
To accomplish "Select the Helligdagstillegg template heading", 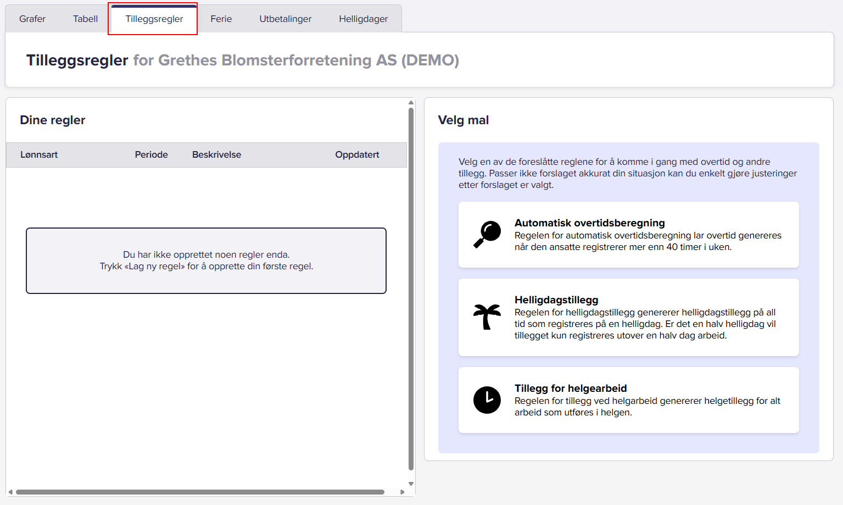I will point(556,299).
